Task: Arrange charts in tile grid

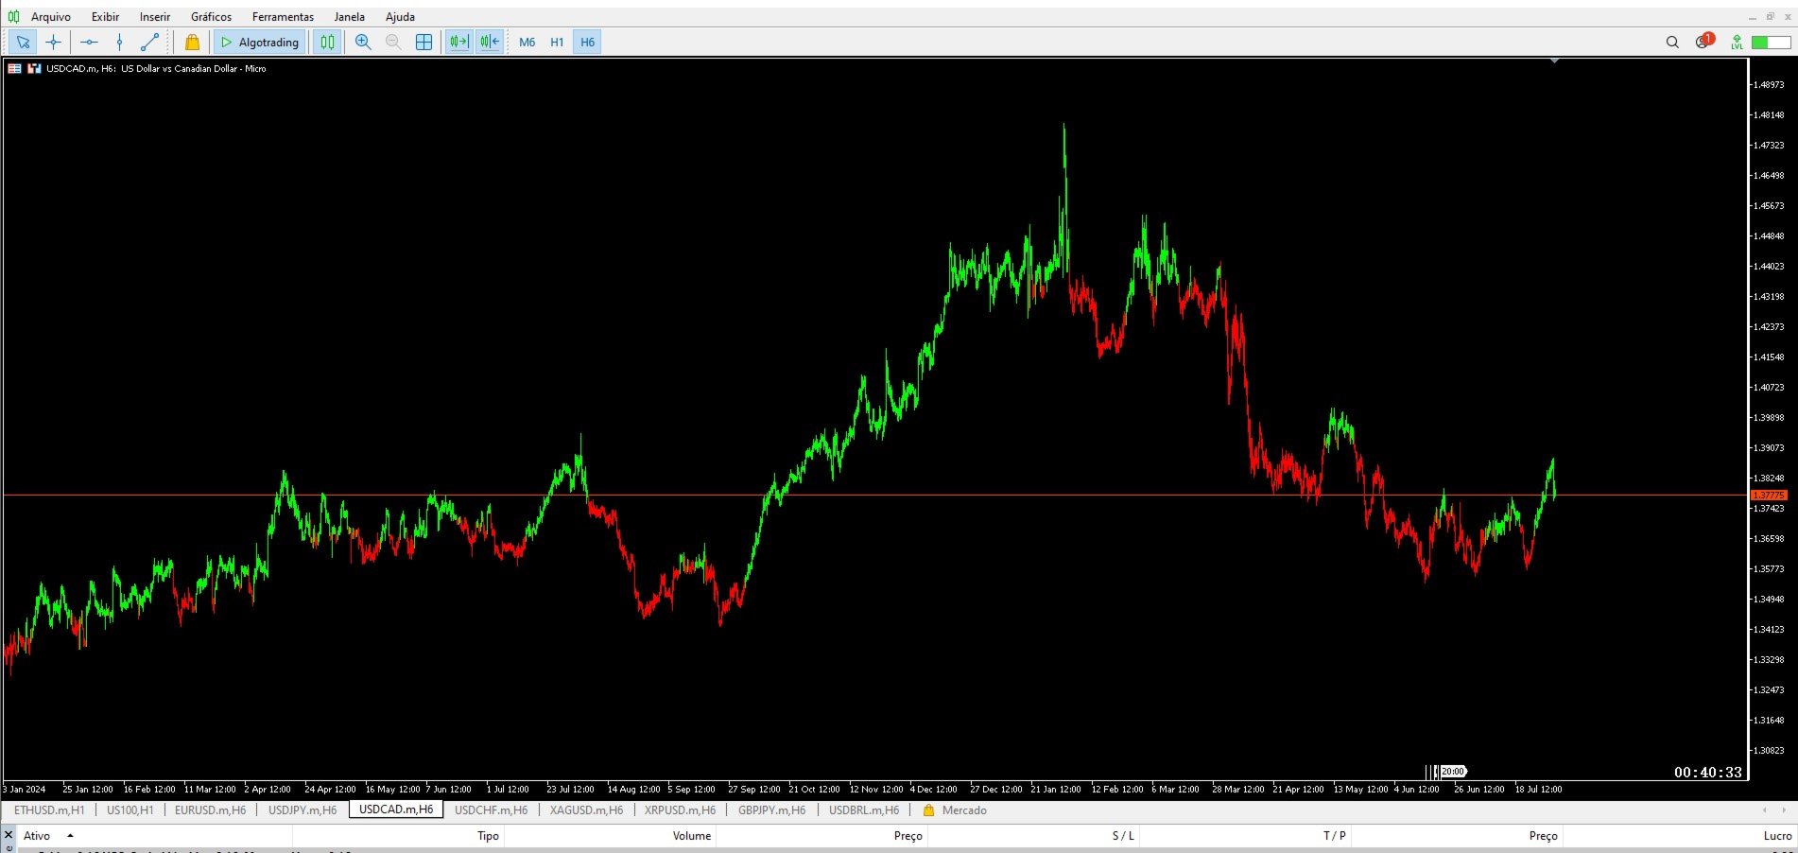Action: (x=424, y=42)
